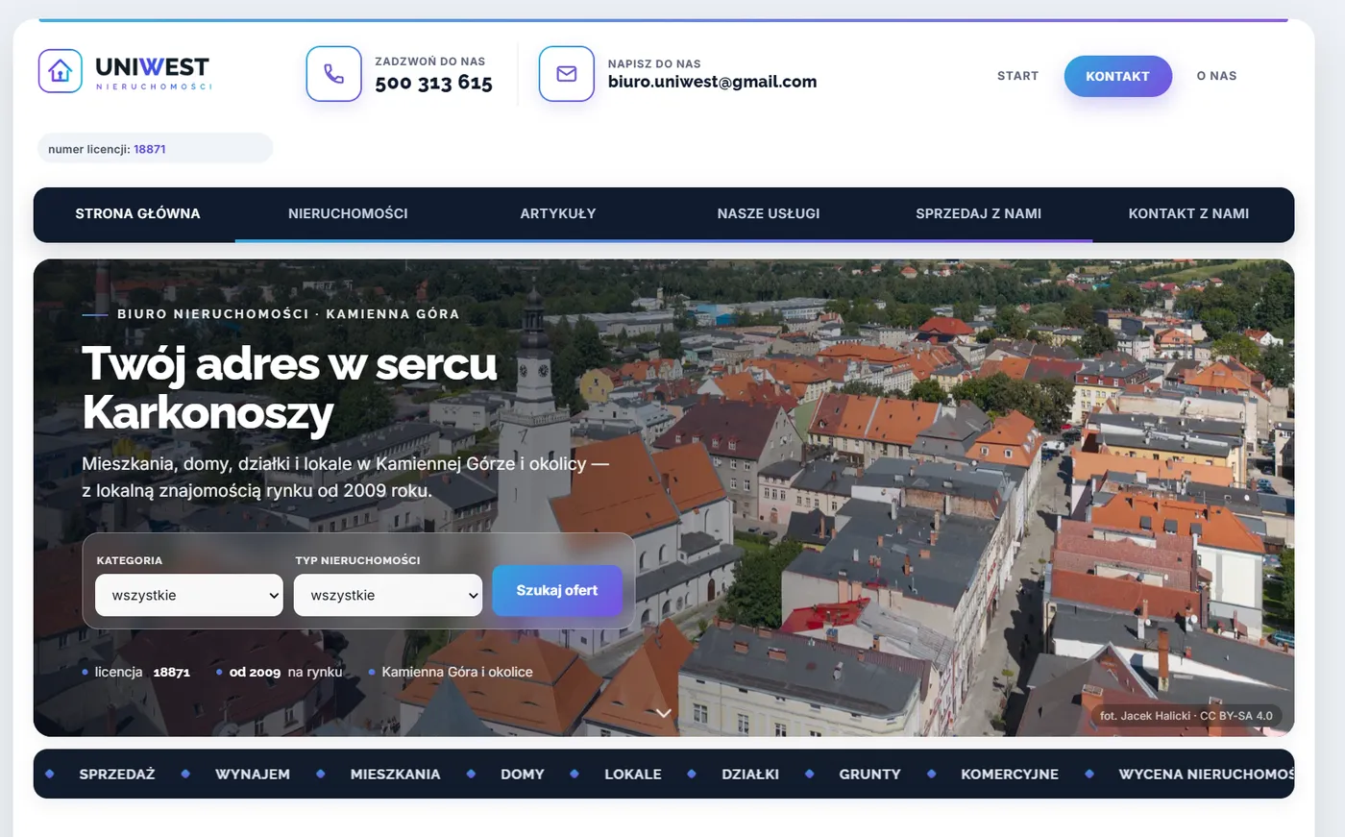Screen dimensions: 1345x837
Task: Open the Kategoria dropdown
Action: coord(189,595)
